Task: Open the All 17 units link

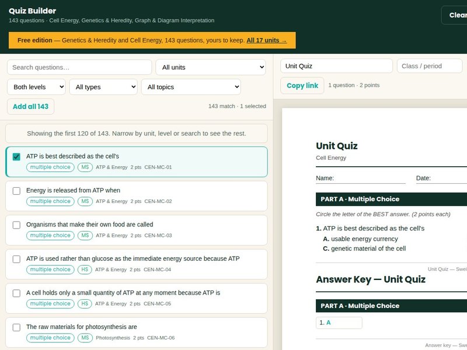Action: (x=267, y=40)
